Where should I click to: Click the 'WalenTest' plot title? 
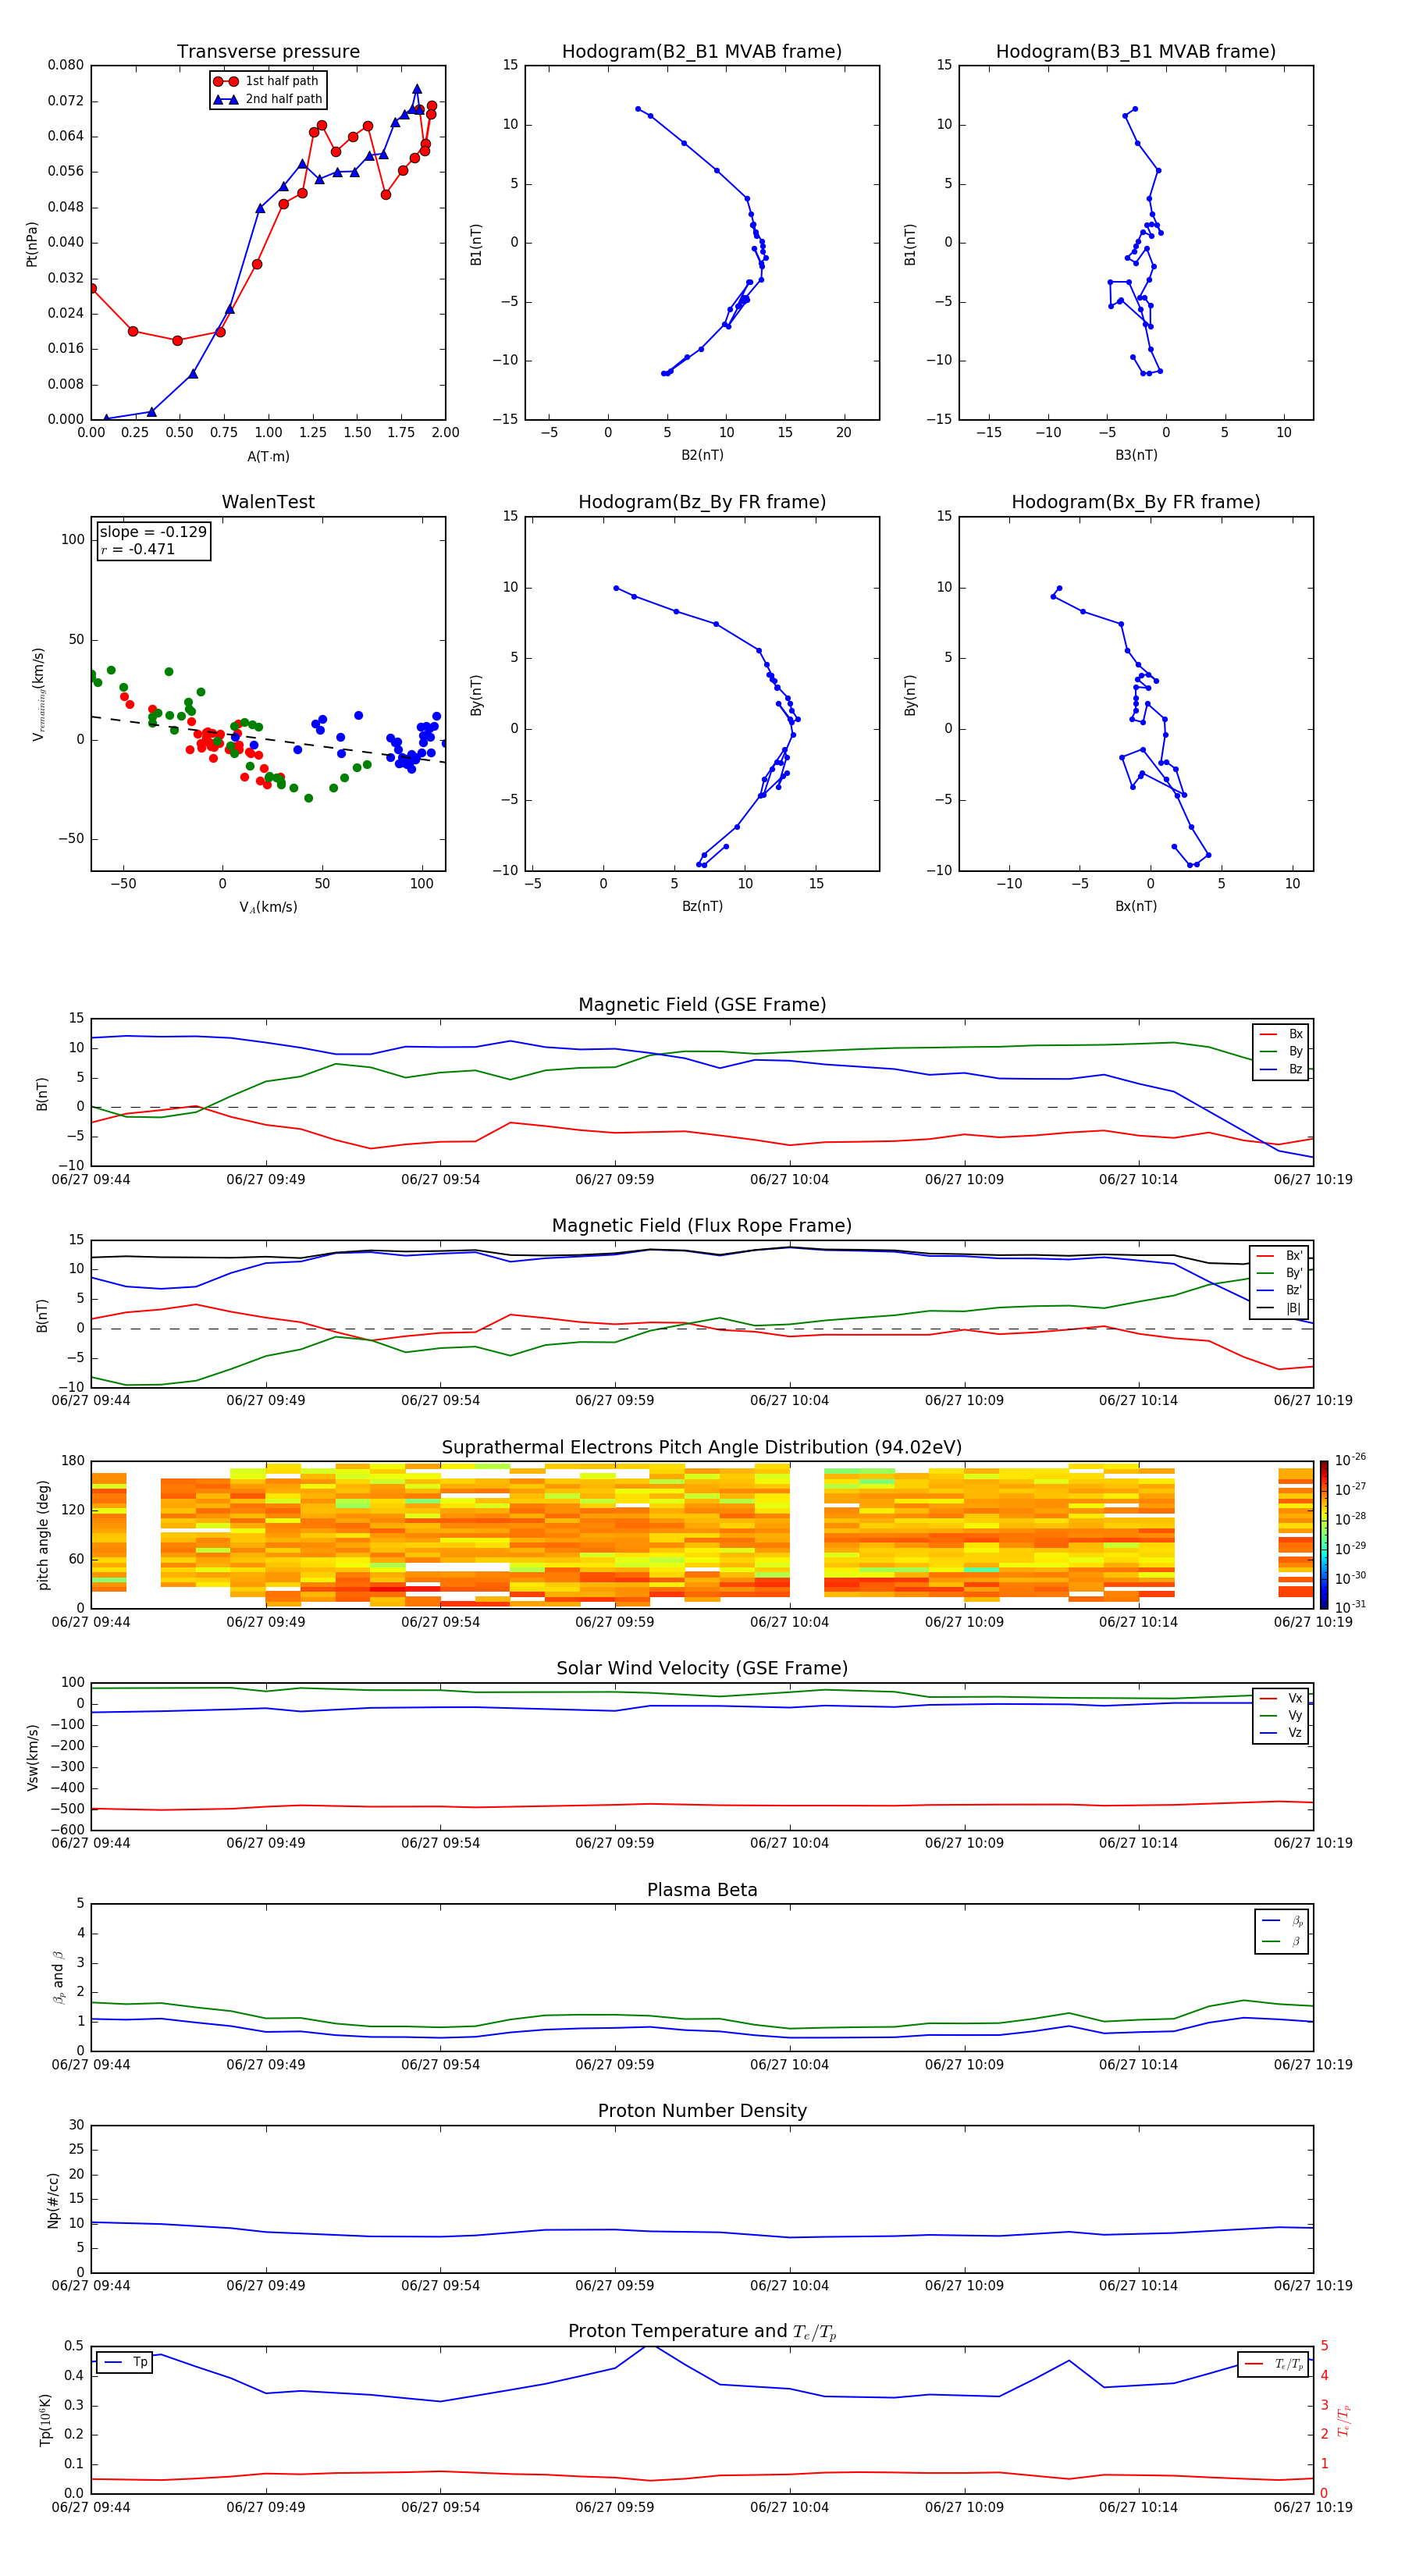click(x=268, y=502)
